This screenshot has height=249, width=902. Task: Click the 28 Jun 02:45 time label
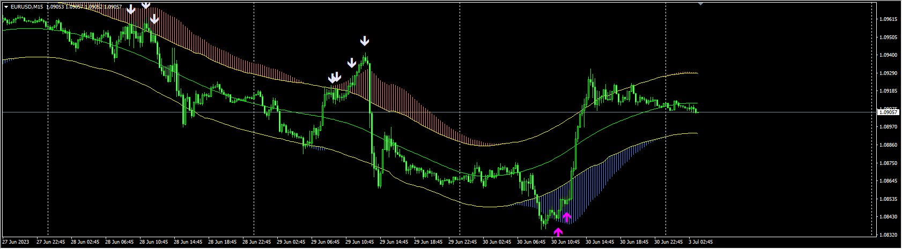[x=85, y=242]
